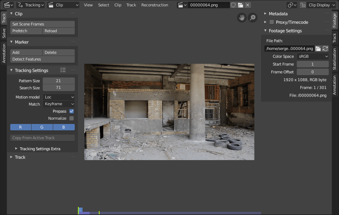Open the Motion model dropdown showing Loc
This screenshot has width=339, height=215.
pos(58,97)
